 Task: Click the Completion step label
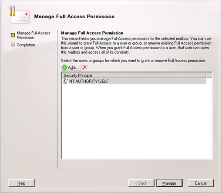[x=26, y=45]
